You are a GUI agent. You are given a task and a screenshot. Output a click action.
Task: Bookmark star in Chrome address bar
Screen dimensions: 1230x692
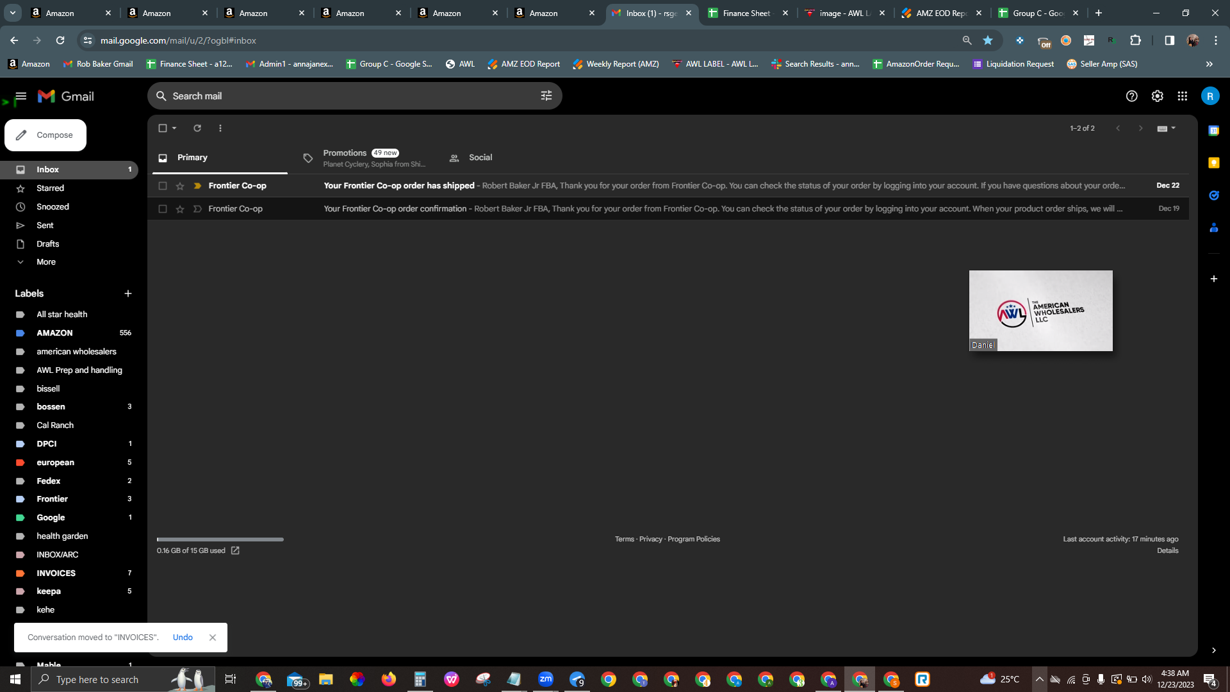pos(988,40)
